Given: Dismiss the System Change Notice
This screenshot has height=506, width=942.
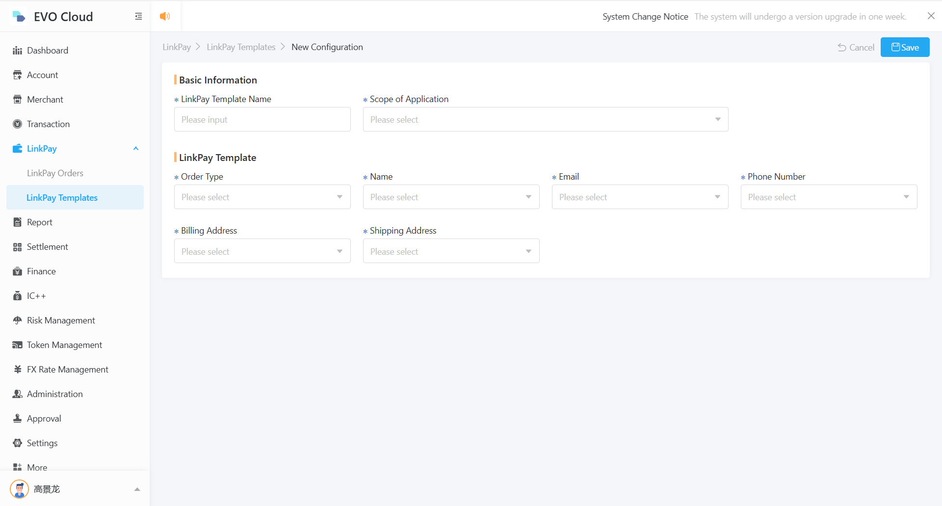Looking at the screenshot, I should coord(931,16).
